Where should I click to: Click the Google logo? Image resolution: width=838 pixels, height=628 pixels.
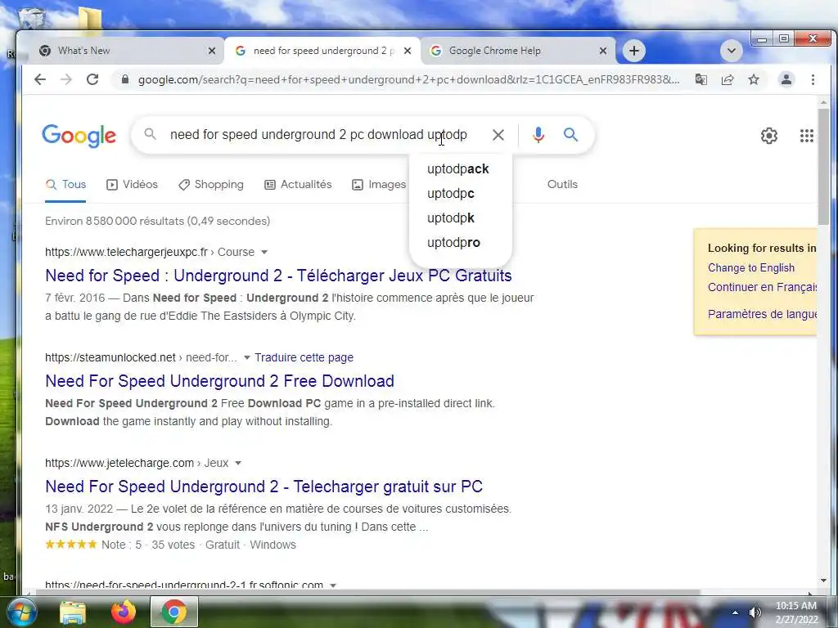coord(79,136)
